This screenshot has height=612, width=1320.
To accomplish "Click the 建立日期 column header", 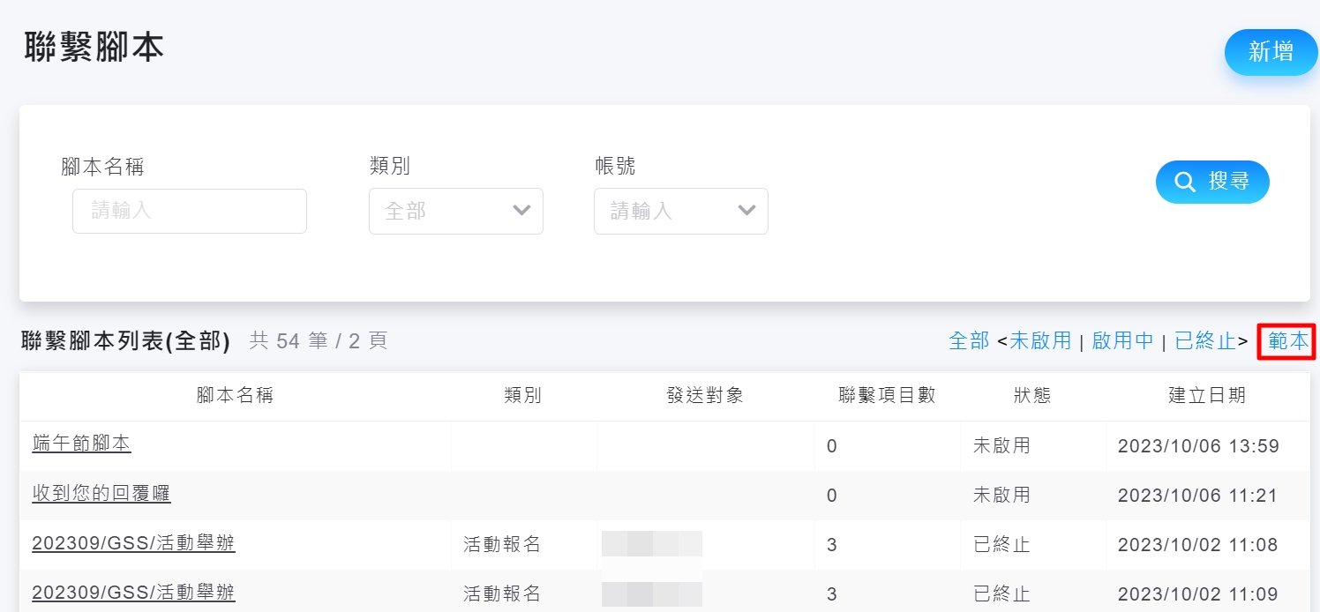I will (1206, 396).
